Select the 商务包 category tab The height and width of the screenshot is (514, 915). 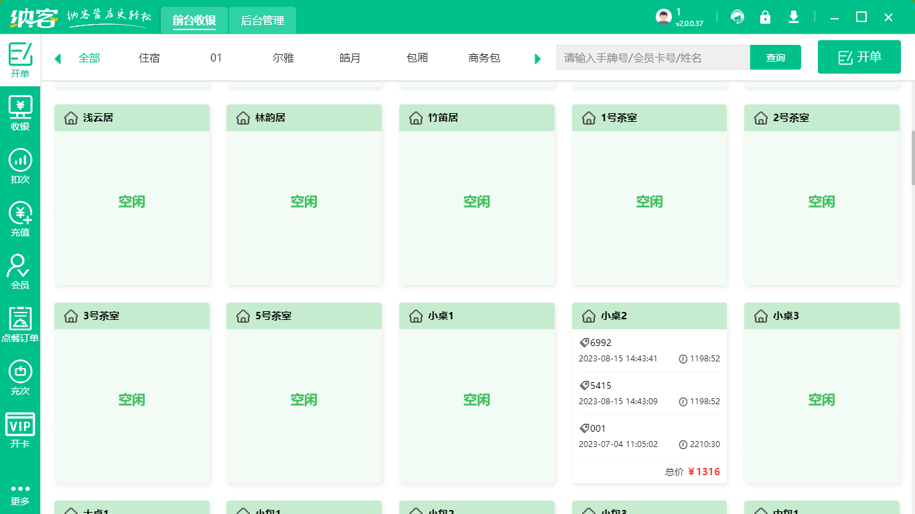pos(484,58)
